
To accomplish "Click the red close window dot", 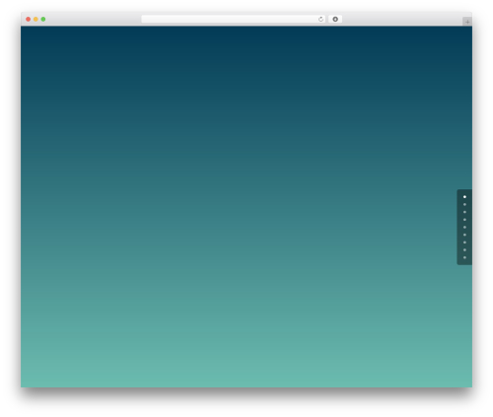I will (29, 20).
